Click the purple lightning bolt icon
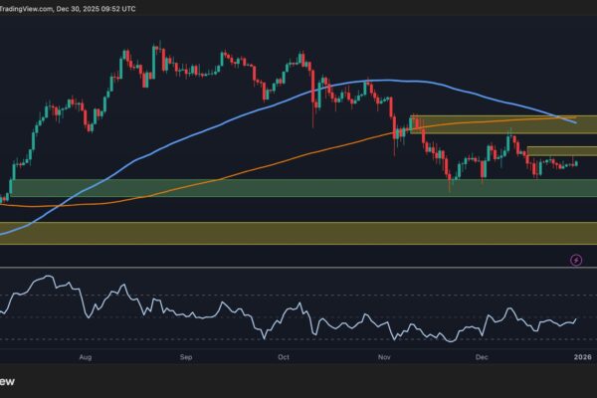The height and width of the screenshot is (398, 597). click(x=575, y=260)
